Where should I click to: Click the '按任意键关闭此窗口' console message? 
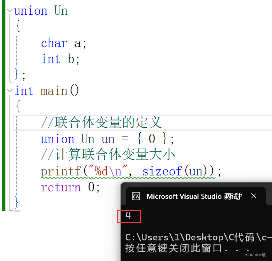coord(188,248)
